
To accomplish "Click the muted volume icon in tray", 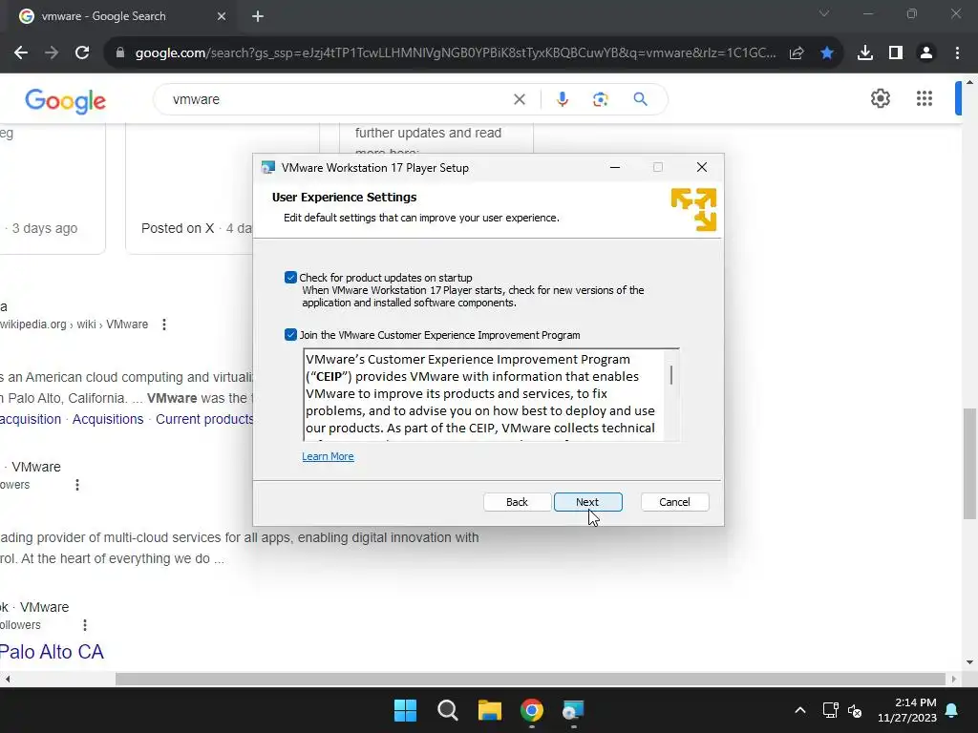I will pyautogui.click(x=855, y=710).
